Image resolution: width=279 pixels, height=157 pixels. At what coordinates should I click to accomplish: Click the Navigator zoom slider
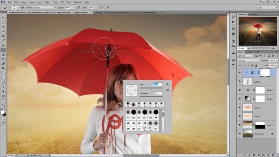coord(261,48)
